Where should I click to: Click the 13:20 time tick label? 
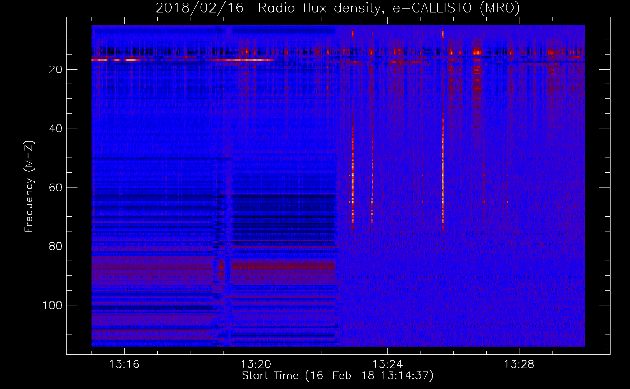coord(256,364)
